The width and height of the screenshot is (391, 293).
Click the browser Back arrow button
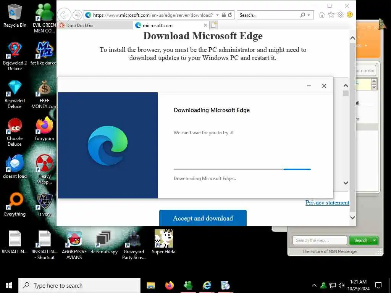pos(64,15)
